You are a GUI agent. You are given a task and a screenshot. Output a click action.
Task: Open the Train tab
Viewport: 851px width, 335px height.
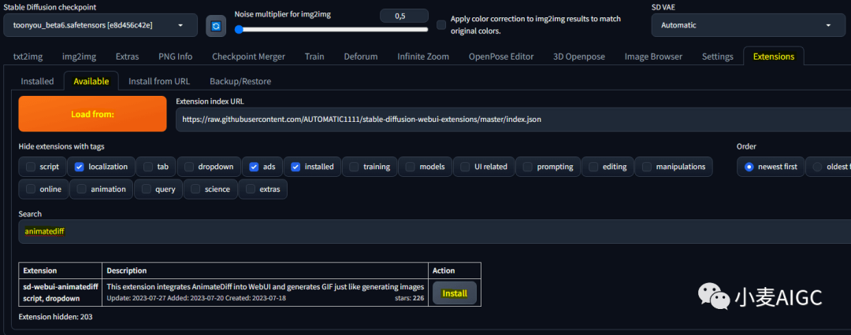click(x=314, y=57)
